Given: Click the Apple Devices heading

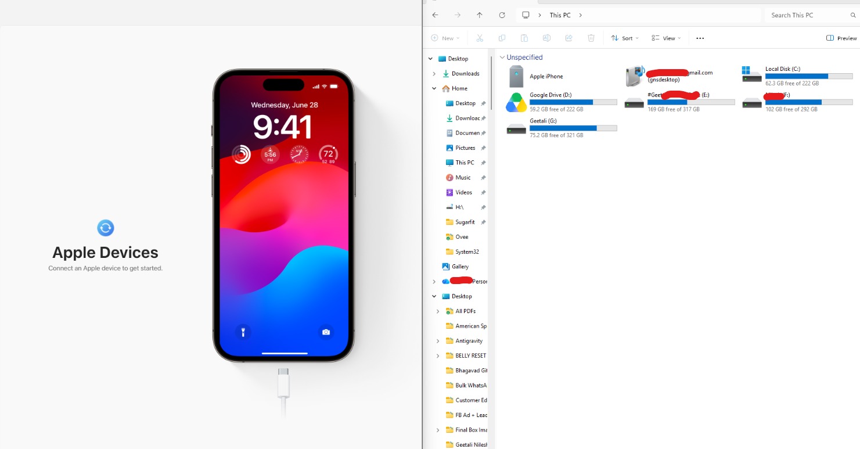Looking at the screenshot, I should click(x=105, y=253).
